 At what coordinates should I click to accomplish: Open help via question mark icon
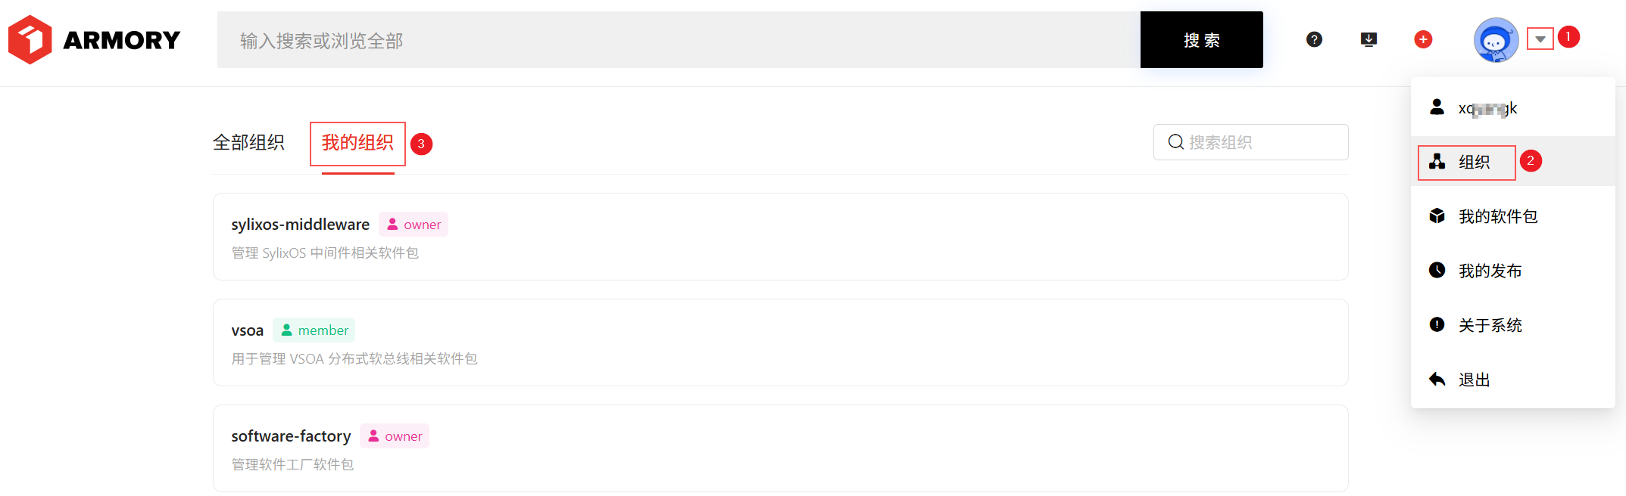coord(1315,39)
